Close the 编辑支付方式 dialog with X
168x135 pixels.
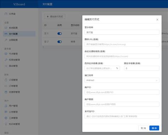pyautogui.click(x=157, y=19)
